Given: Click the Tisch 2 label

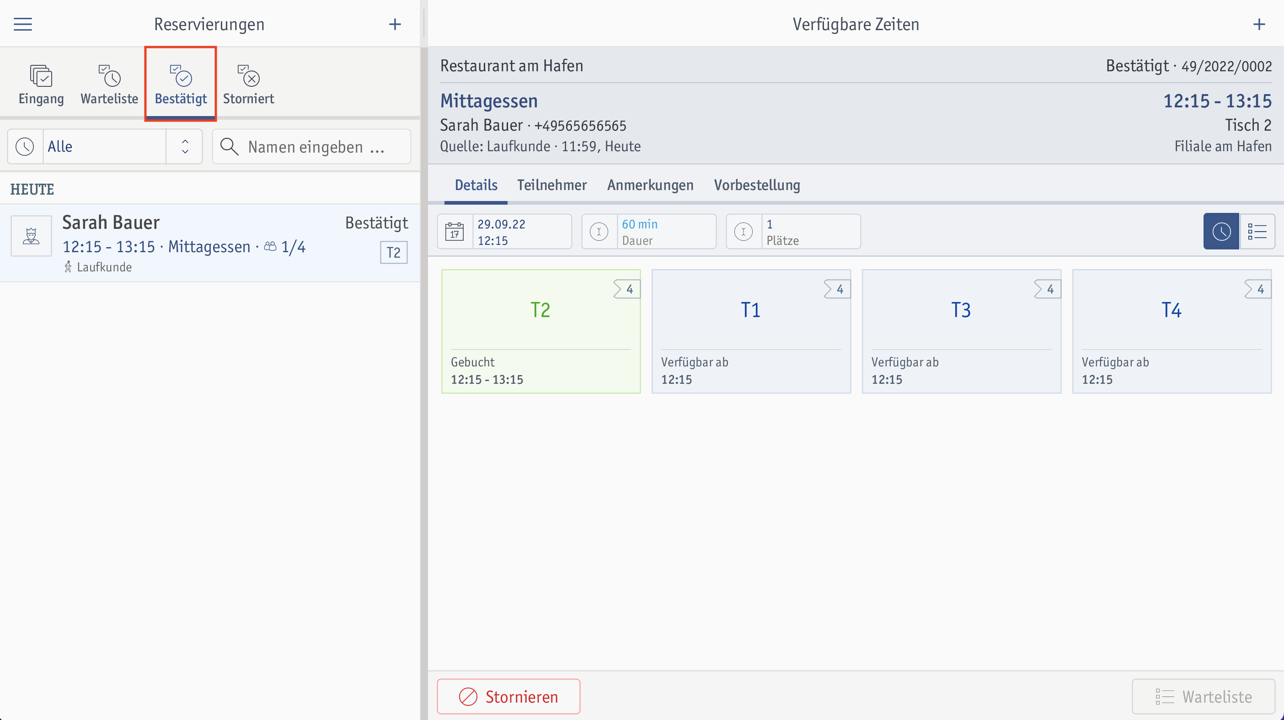Looking at the screenshot, I should tap(1248, 125).
